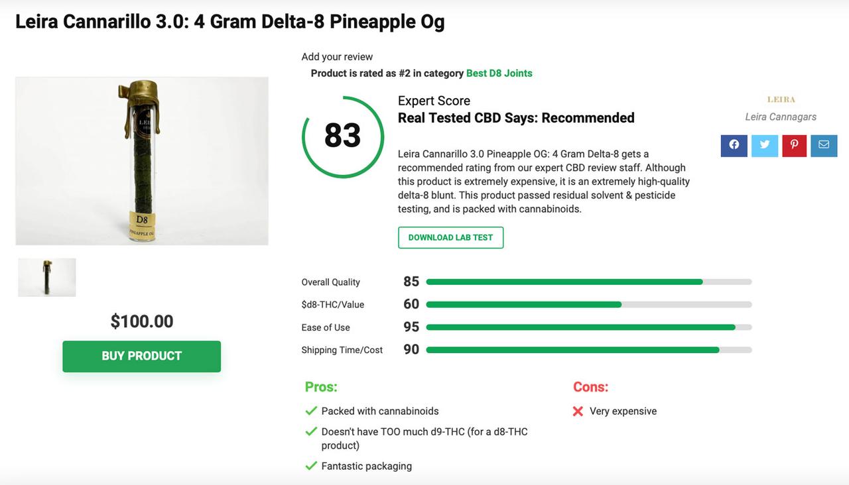Email this review using the envelope icon
The image size is (849, 485).
[824, 146]
